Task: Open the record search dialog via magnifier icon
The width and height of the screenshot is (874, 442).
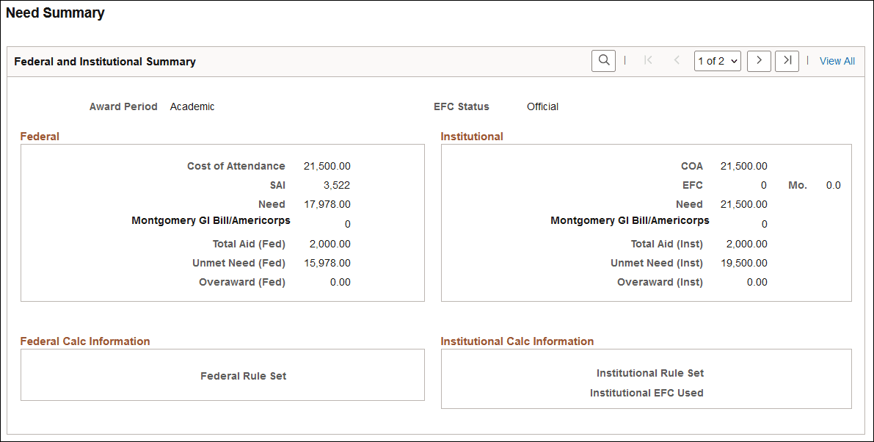Action: (603, 61)
